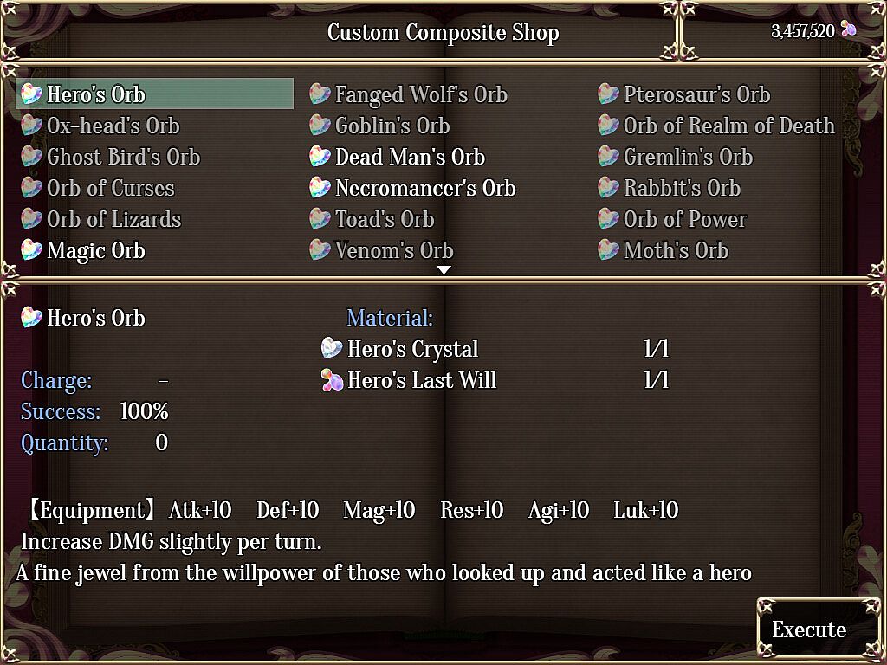Select Hero's Orb in the item list
The image size is (887, 665).
tap(96, 94)
